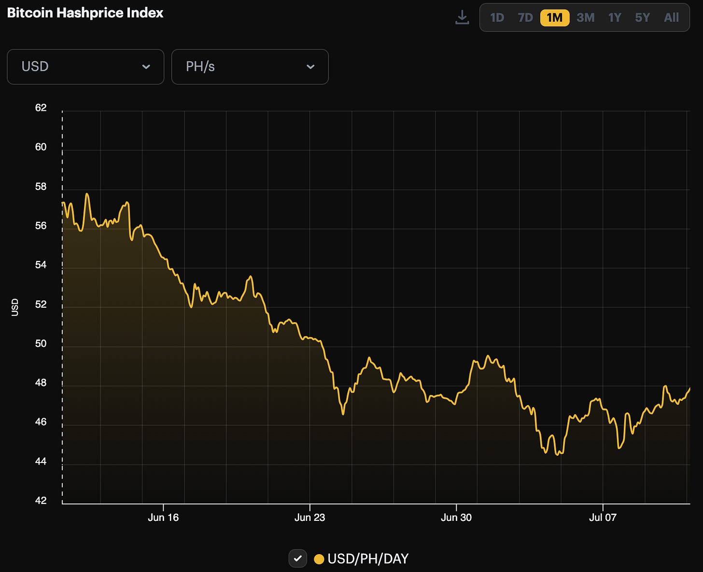Select the 7D time range
Viewport: 703px width, 572px height.
(x=525, y=18)
